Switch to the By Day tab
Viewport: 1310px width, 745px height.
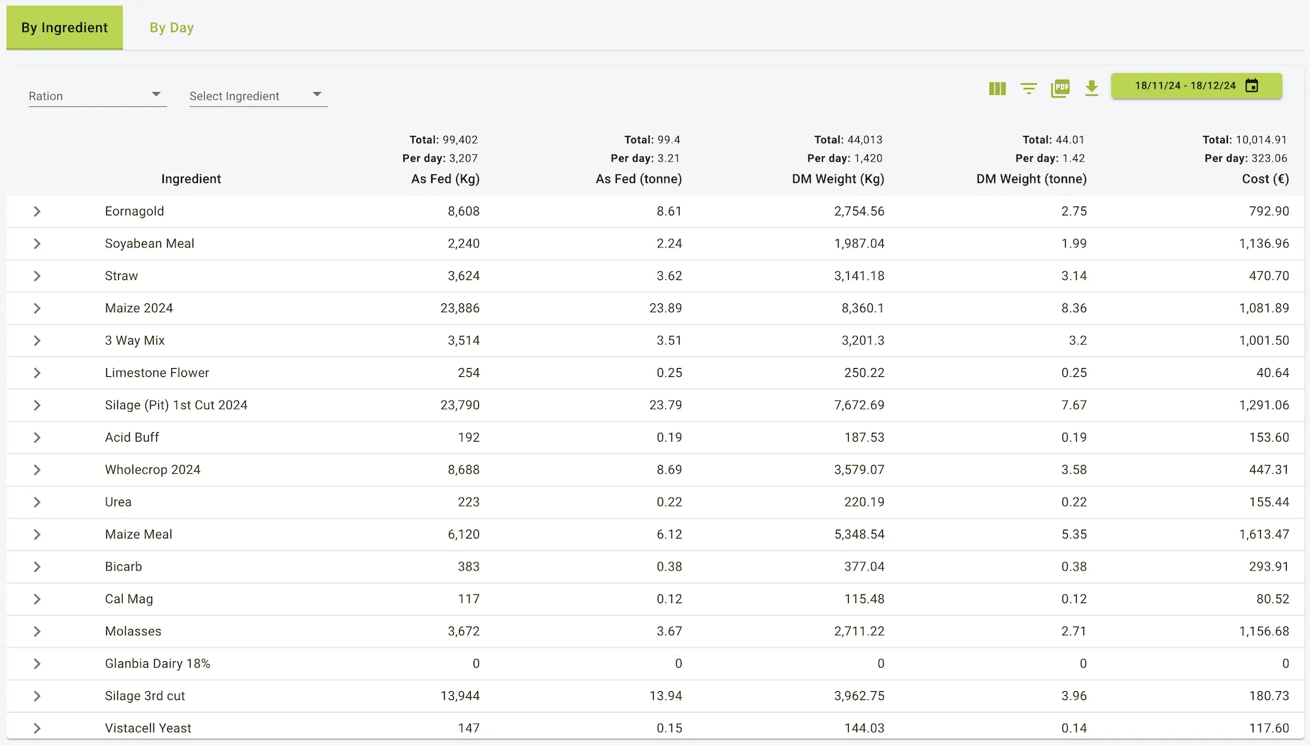[172, 28]
